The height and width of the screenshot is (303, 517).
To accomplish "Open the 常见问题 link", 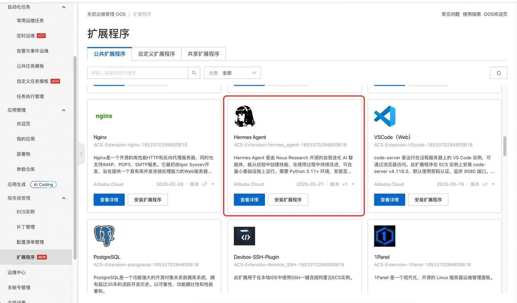I will click(451, 14).
